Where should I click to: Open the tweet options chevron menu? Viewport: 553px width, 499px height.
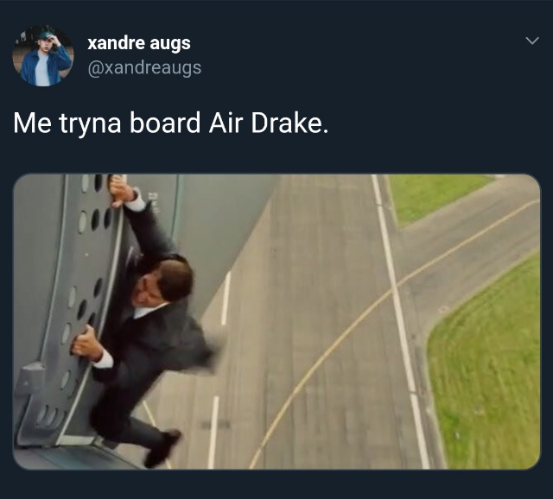(x=532, y=41)
